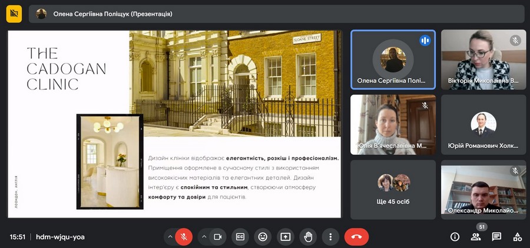Open the emoji reactions panel
The width and height of the screenshot is (530, 248).
263,237
